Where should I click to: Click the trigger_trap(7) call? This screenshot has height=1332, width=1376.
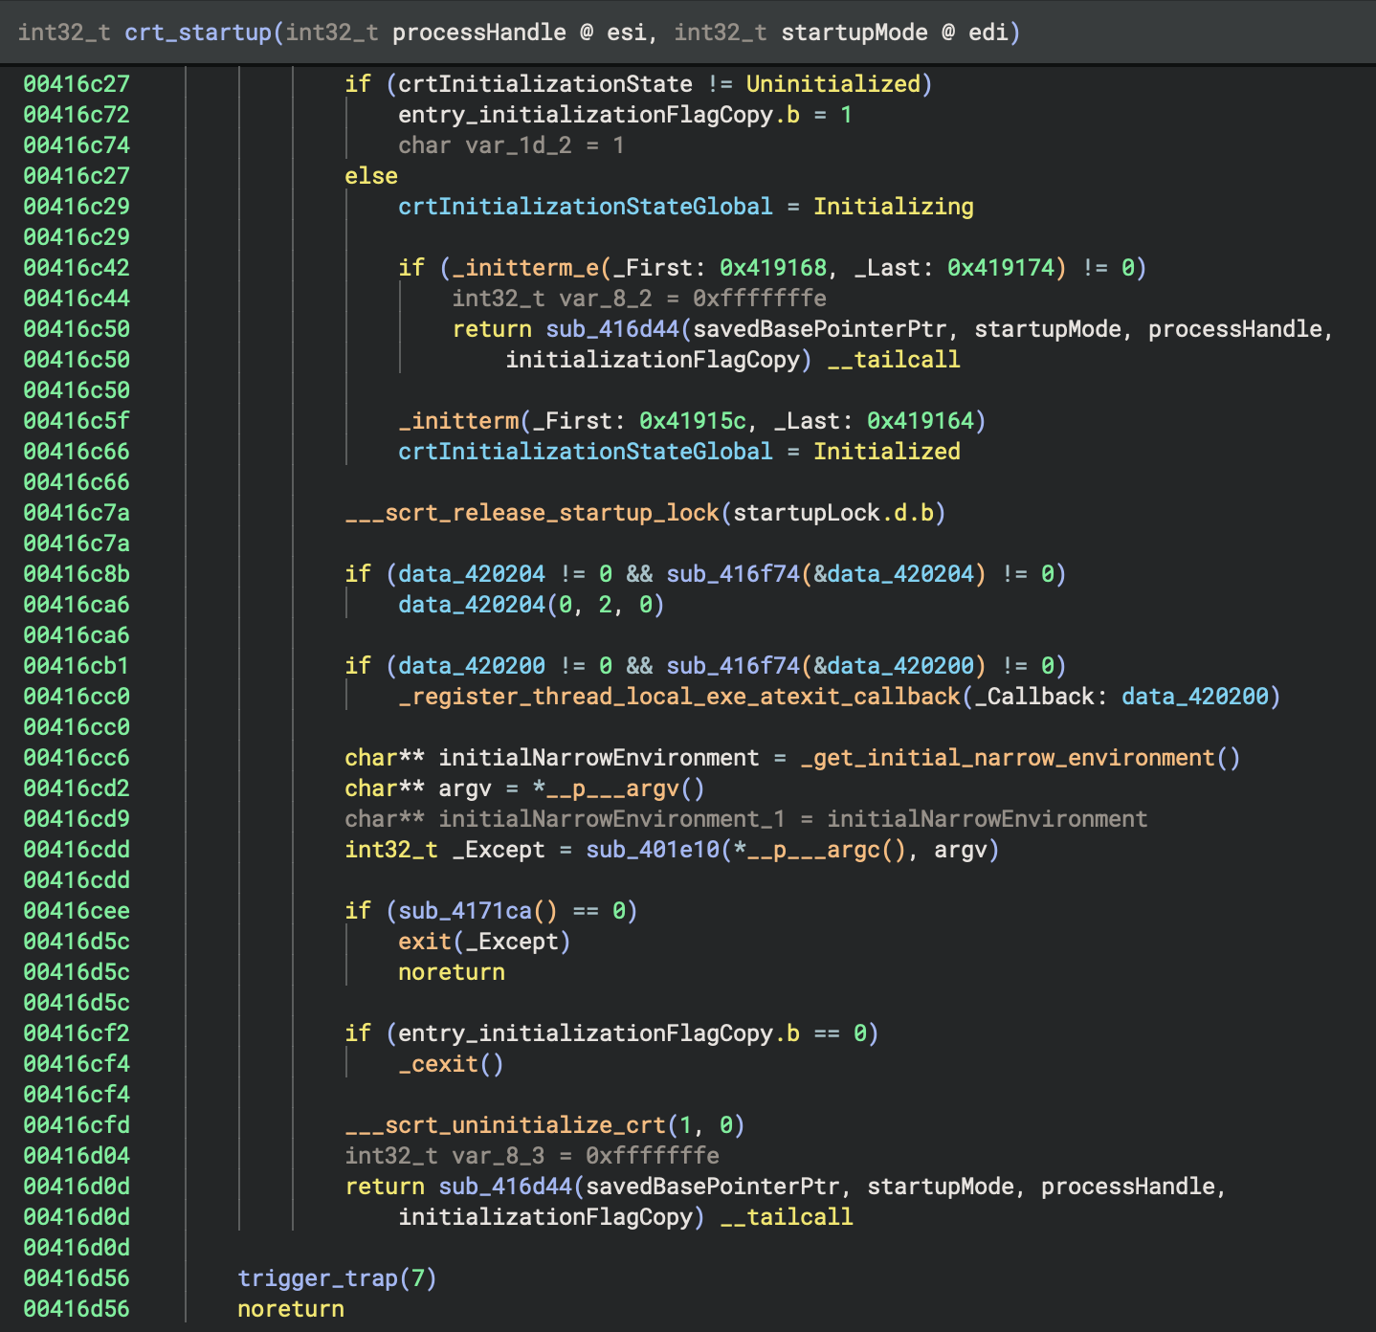[x=317, y=1278]
